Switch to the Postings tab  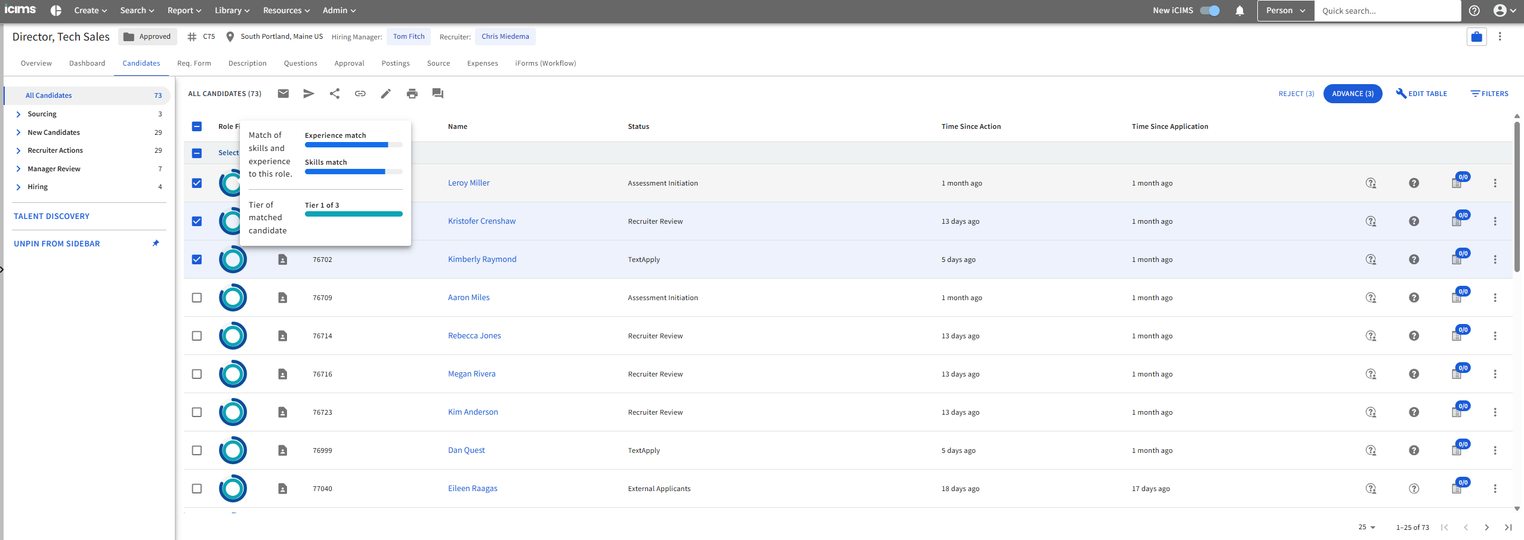pos(396,63)
